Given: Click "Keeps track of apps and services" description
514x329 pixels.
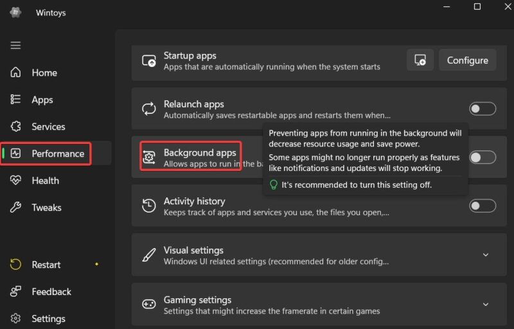Looking at the screenshot, I should pyautogui.click(x=276, y=212).
